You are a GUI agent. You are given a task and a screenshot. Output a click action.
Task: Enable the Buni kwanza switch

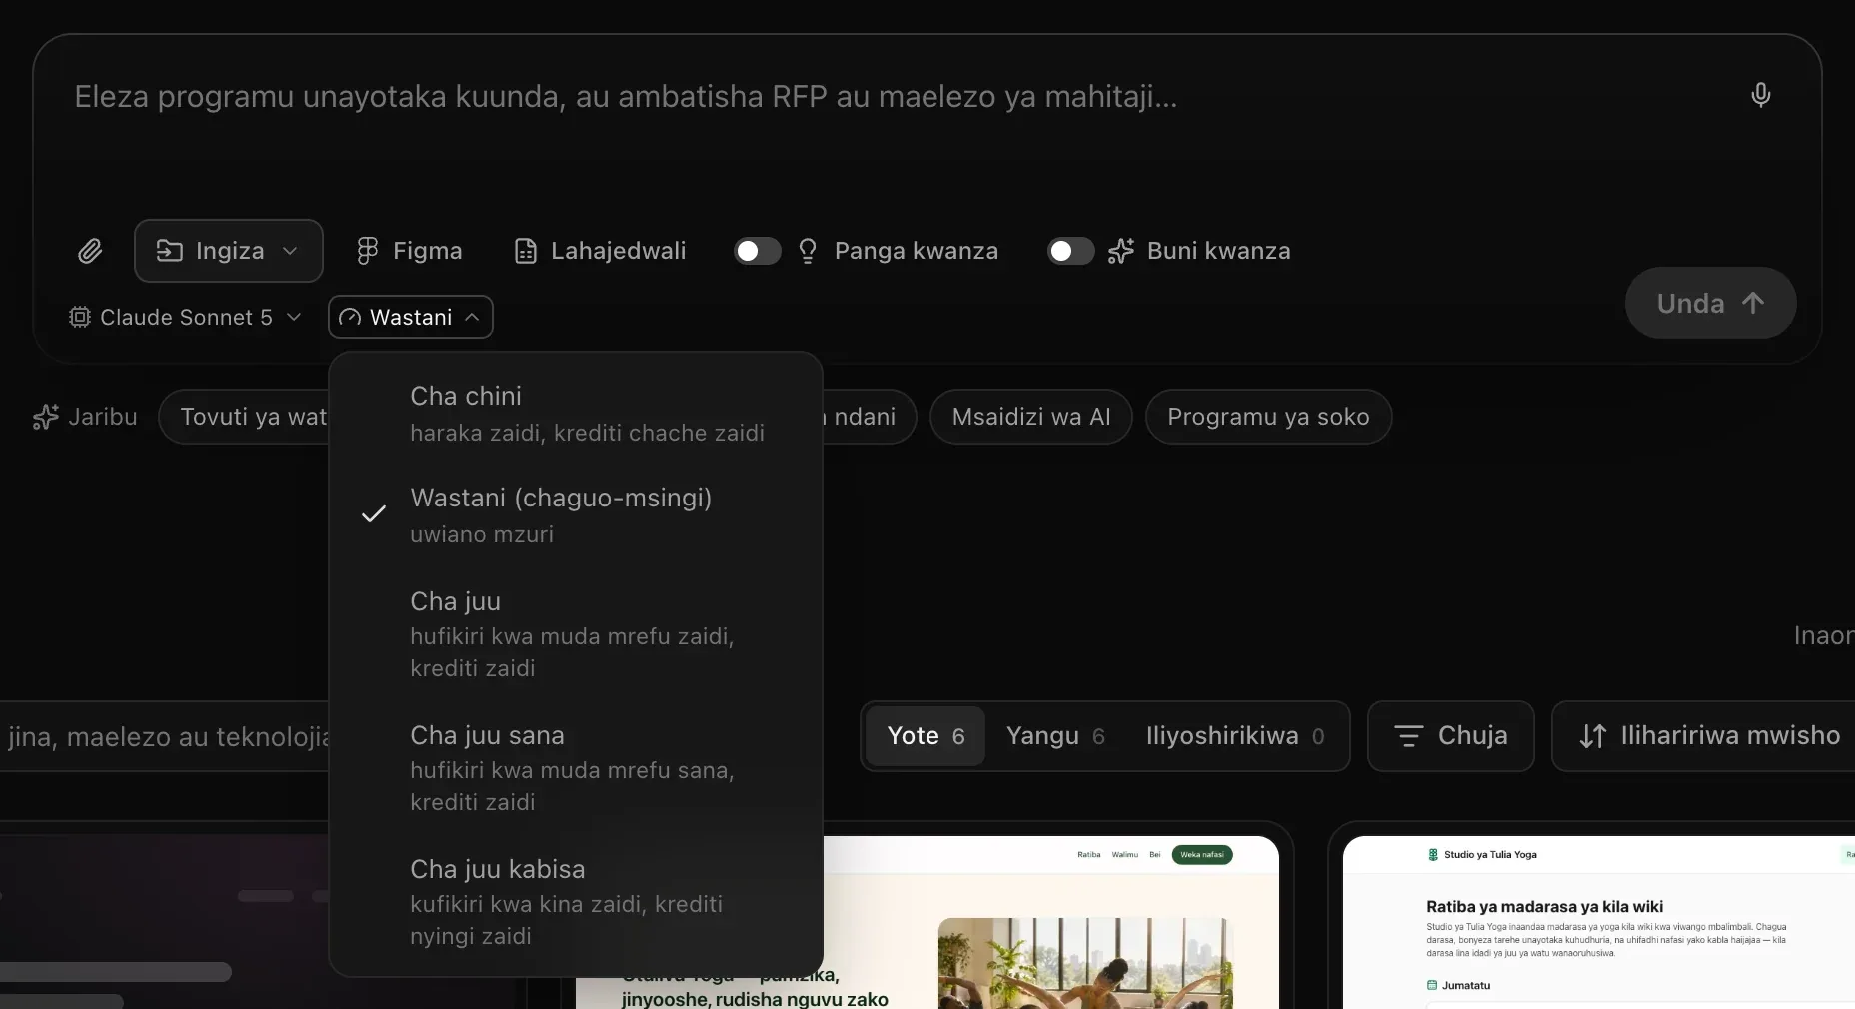pos(1070,251)
